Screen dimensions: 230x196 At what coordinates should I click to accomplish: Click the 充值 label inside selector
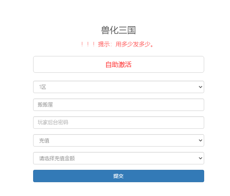[x=44, y=140]
